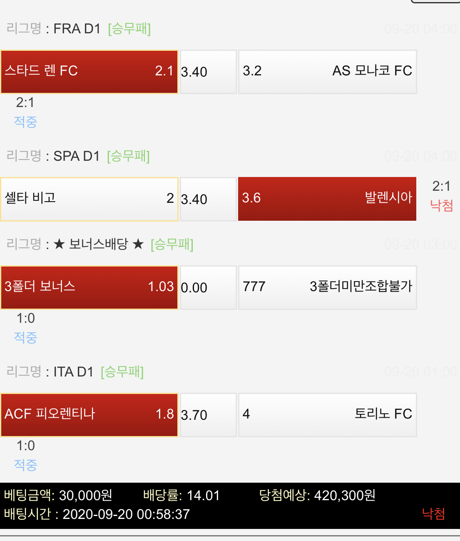Toggle the highlighted 발렌시아 3.6 selection
460x541 pixels.
click(x=327, y=199)
